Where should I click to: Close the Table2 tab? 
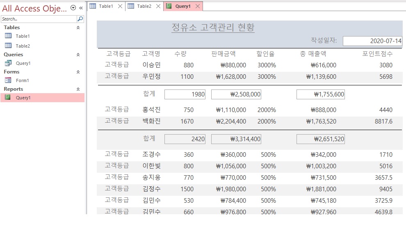click(158, 6)
